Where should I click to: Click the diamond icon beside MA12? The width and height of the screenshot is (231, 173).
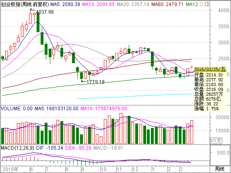pos(201,4)
